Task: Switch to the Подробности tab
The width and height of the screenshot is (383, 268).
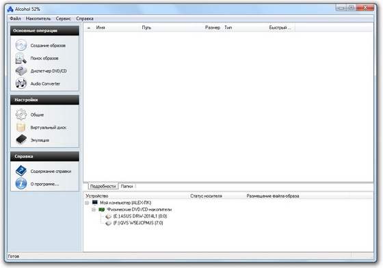Action: click(x=103, y=186)
